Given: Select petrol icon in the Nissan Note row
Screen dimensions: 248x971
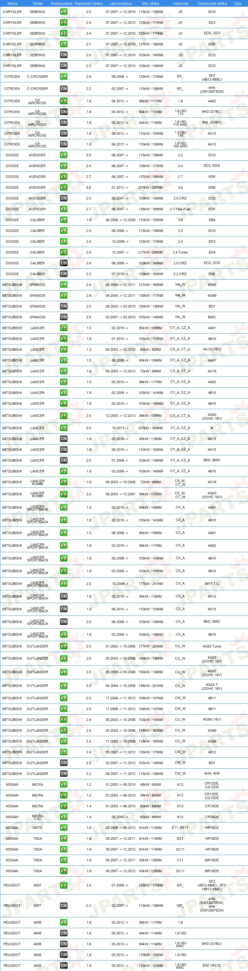Looking at the screenshot, I should [64, 828].
